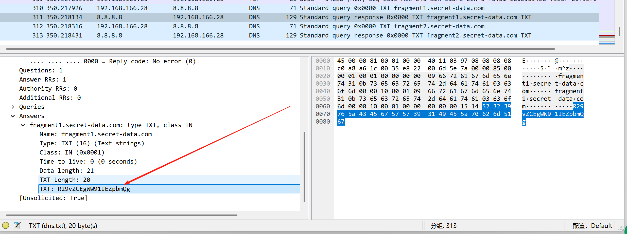The width and height of the screenshot is (627, 234).
Task: Click the [Unsolicited: True] line
Action: click(54, 198)
